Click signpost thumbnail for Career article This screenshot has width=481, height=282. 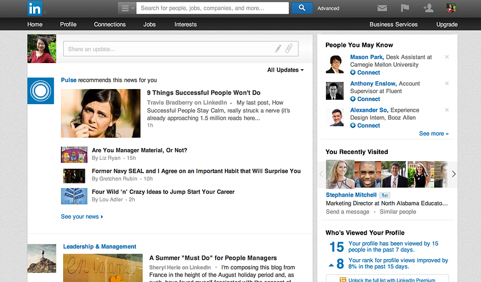tap(74, 196)
